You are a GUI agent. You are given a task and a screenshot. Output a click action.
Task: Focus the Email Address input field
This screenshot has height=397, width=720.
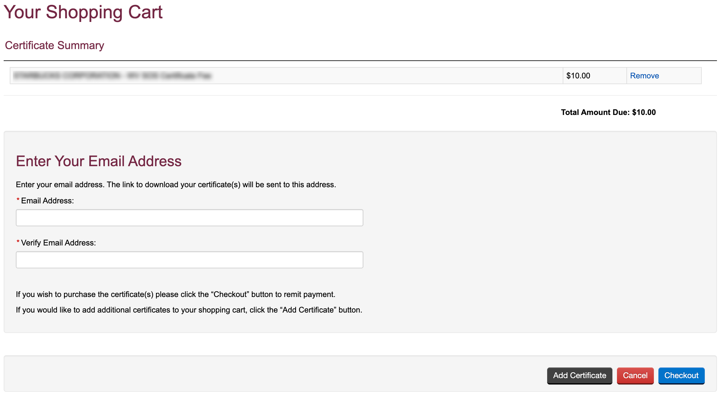pos(189,218)
